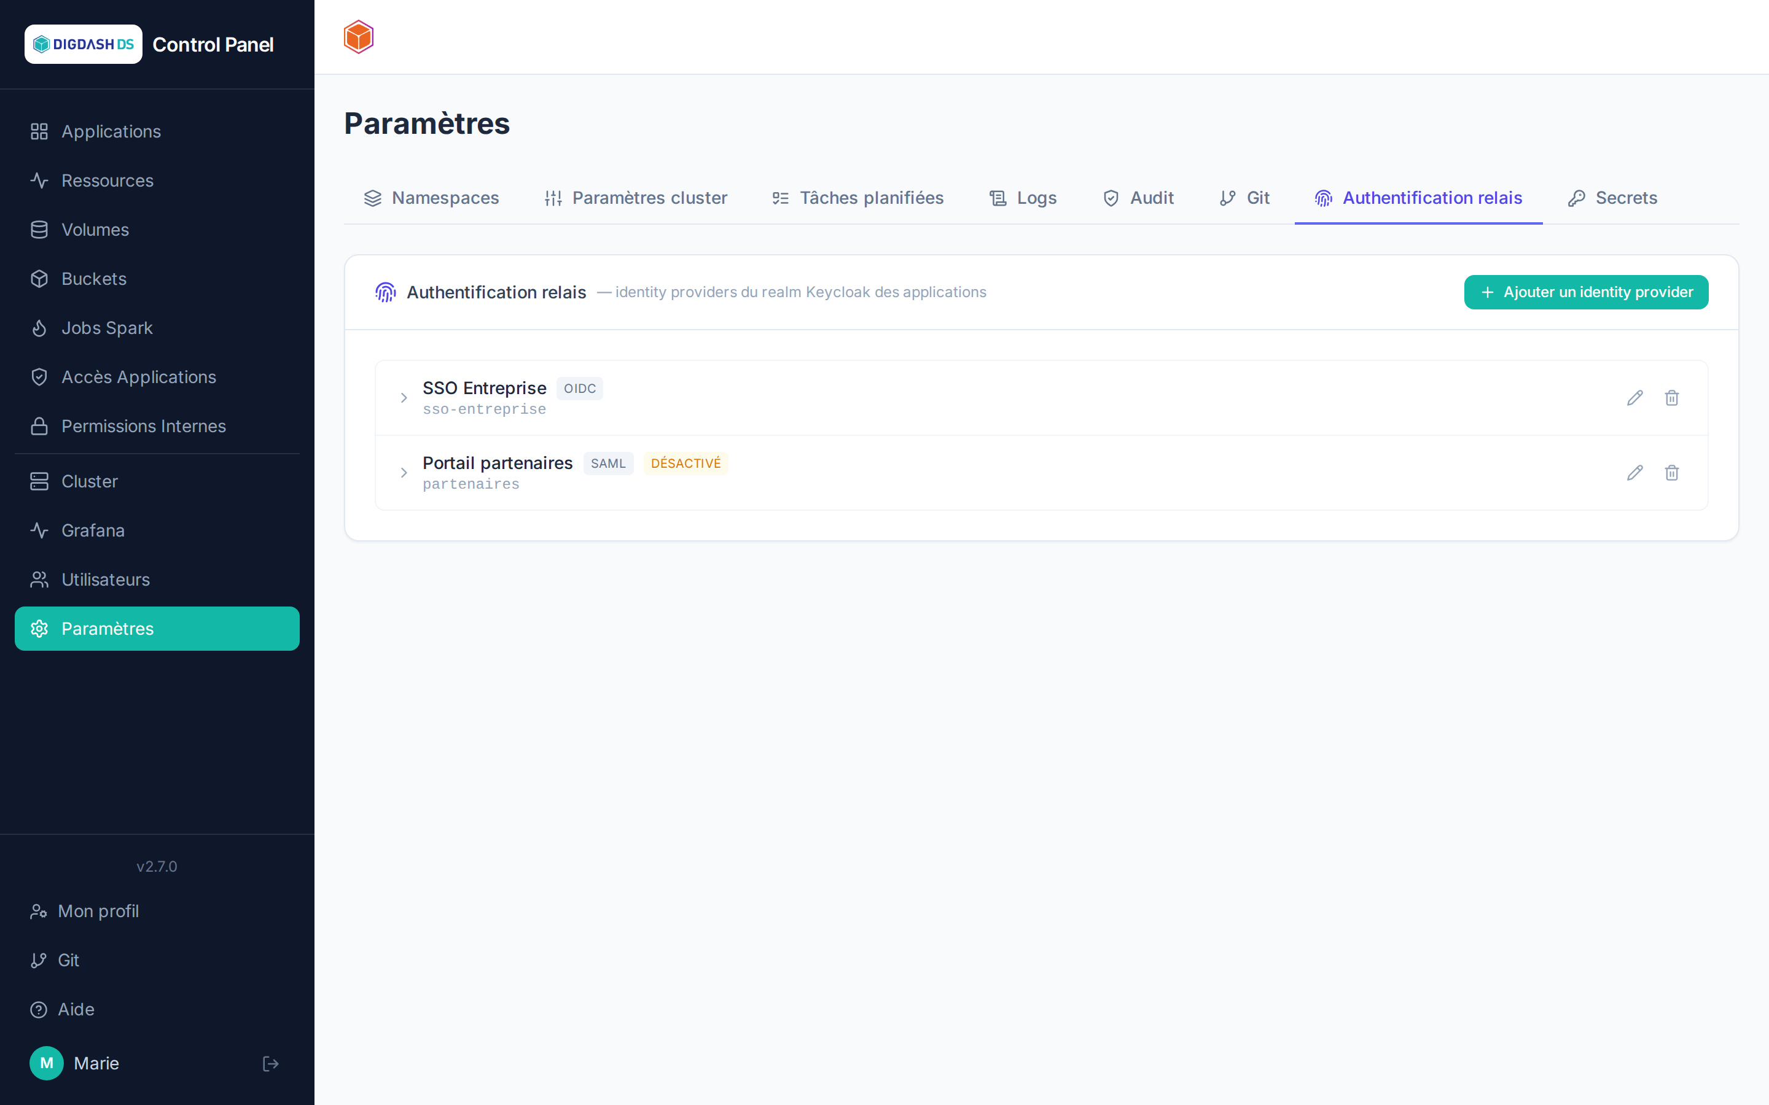Select the Utilisateurs people icon

(39, 580)
